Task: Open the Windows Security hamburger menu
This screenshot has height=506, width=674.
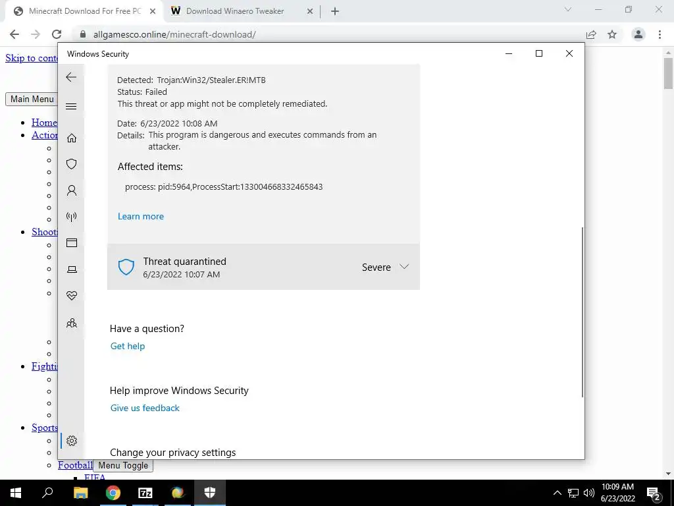Action: [71, 106]
